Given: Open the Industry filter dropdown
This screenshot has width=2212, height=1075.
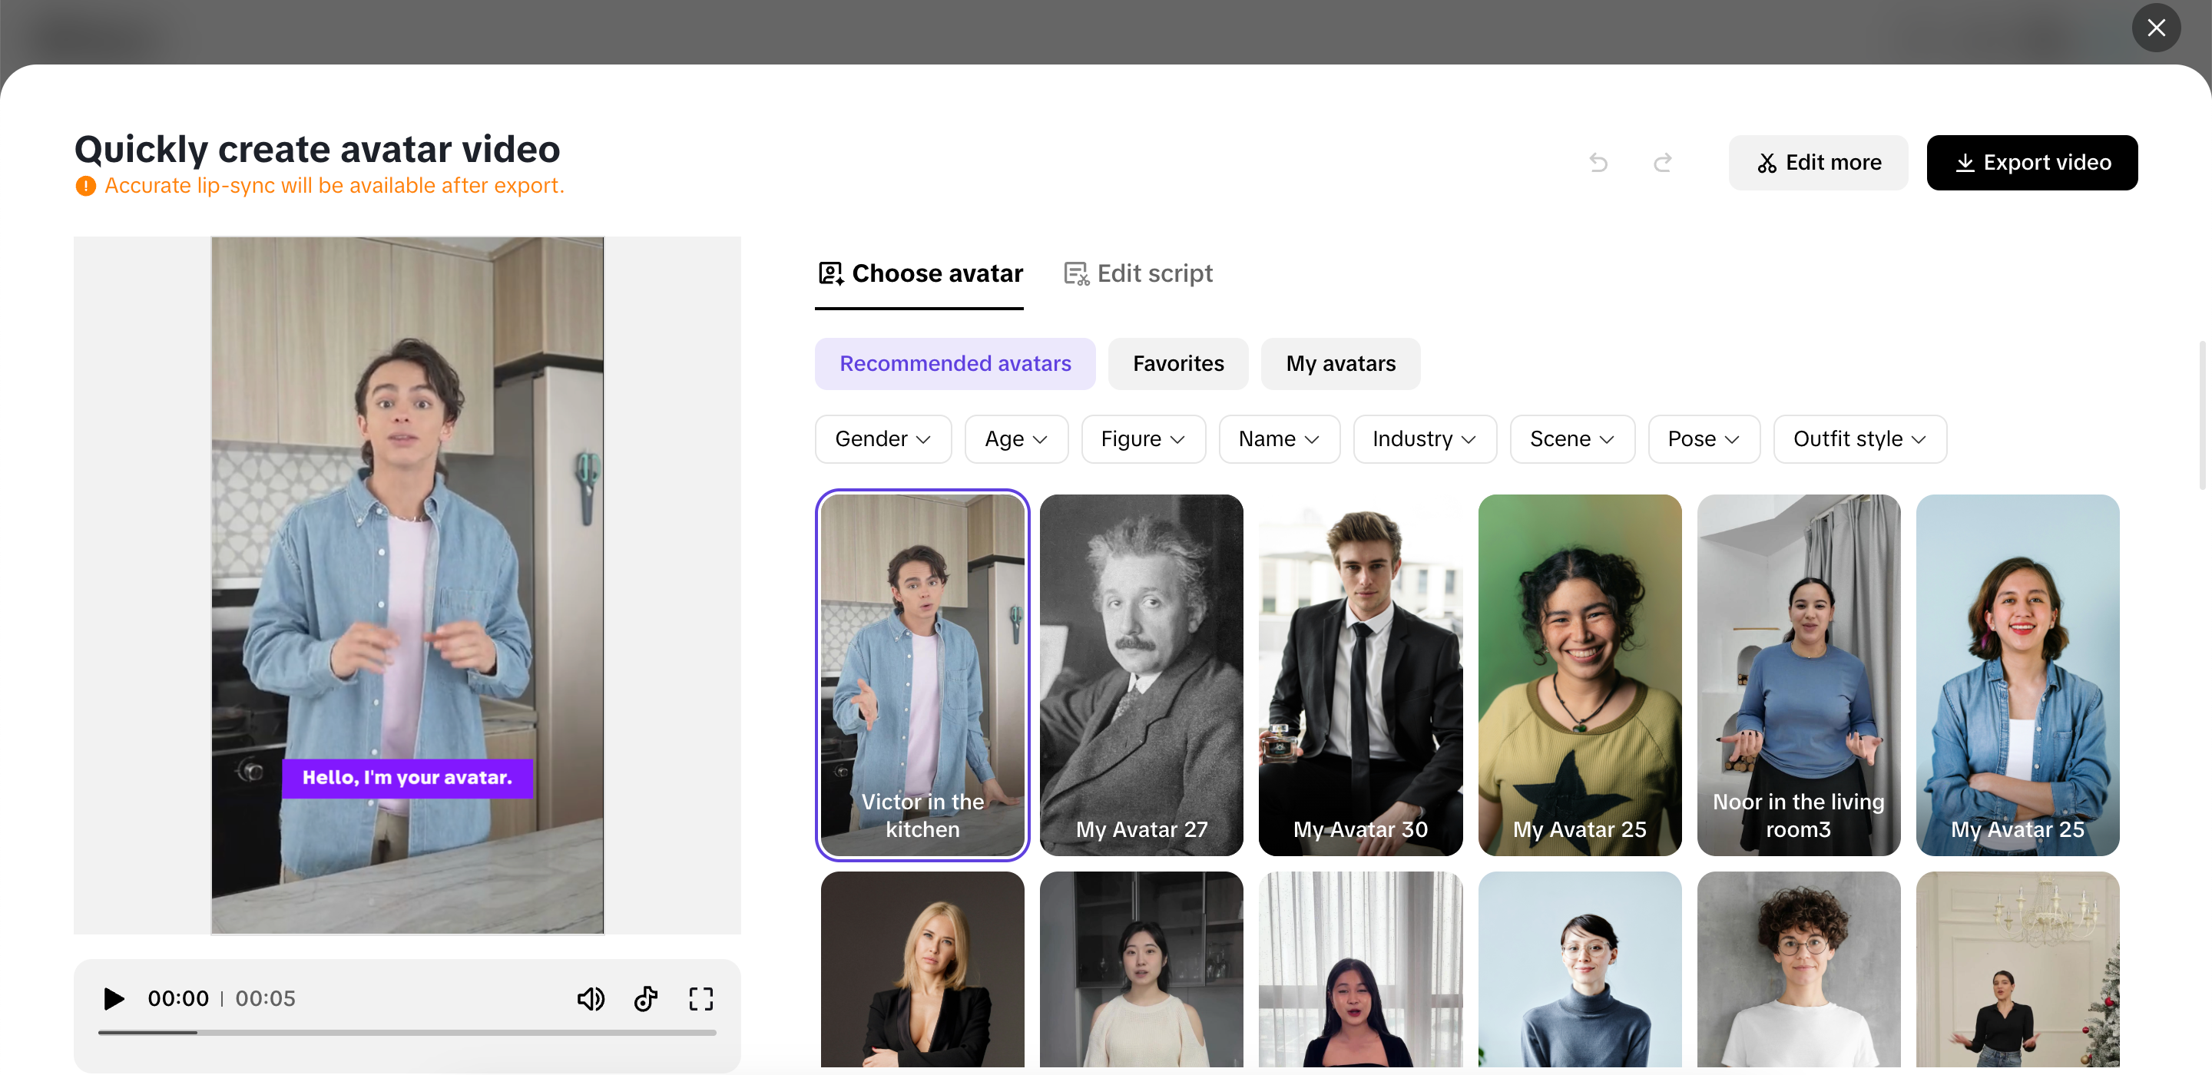Looking at the screenshot, I should tap(1424, 440).
